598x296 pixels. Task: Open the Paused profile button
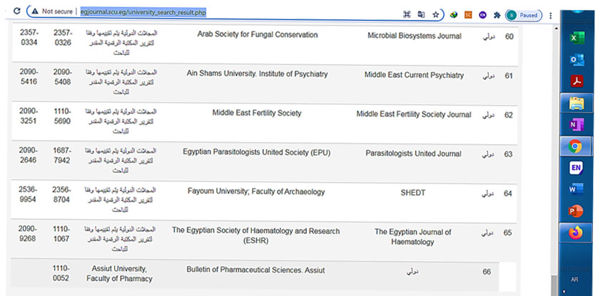524,15
